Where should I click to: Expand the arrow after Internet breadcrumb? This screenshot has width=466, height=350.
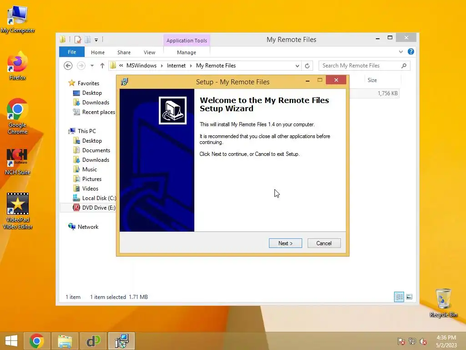click(x=191, y=66)
